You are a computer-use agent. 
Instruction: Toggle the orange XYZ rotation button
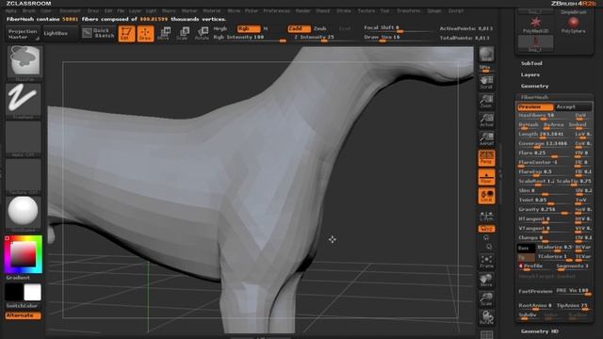coord(486,229)
